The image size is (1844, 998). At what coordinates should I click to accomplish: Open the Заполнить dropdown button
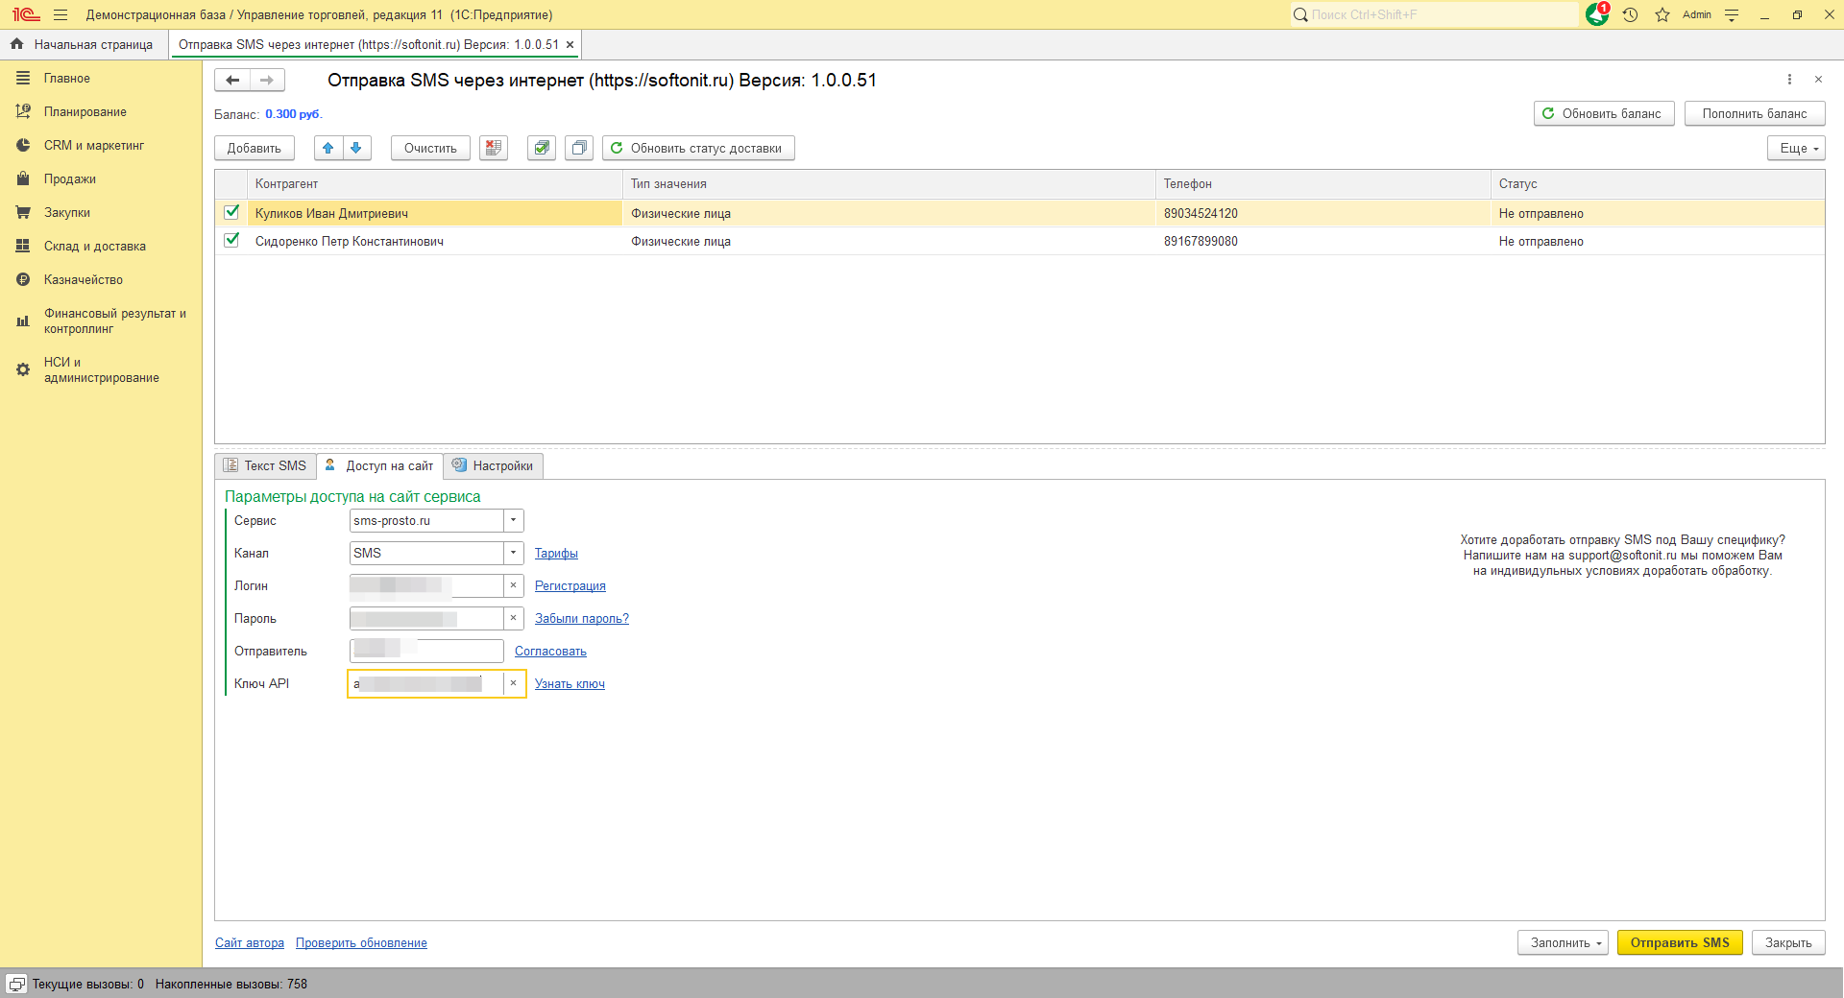1563,942
